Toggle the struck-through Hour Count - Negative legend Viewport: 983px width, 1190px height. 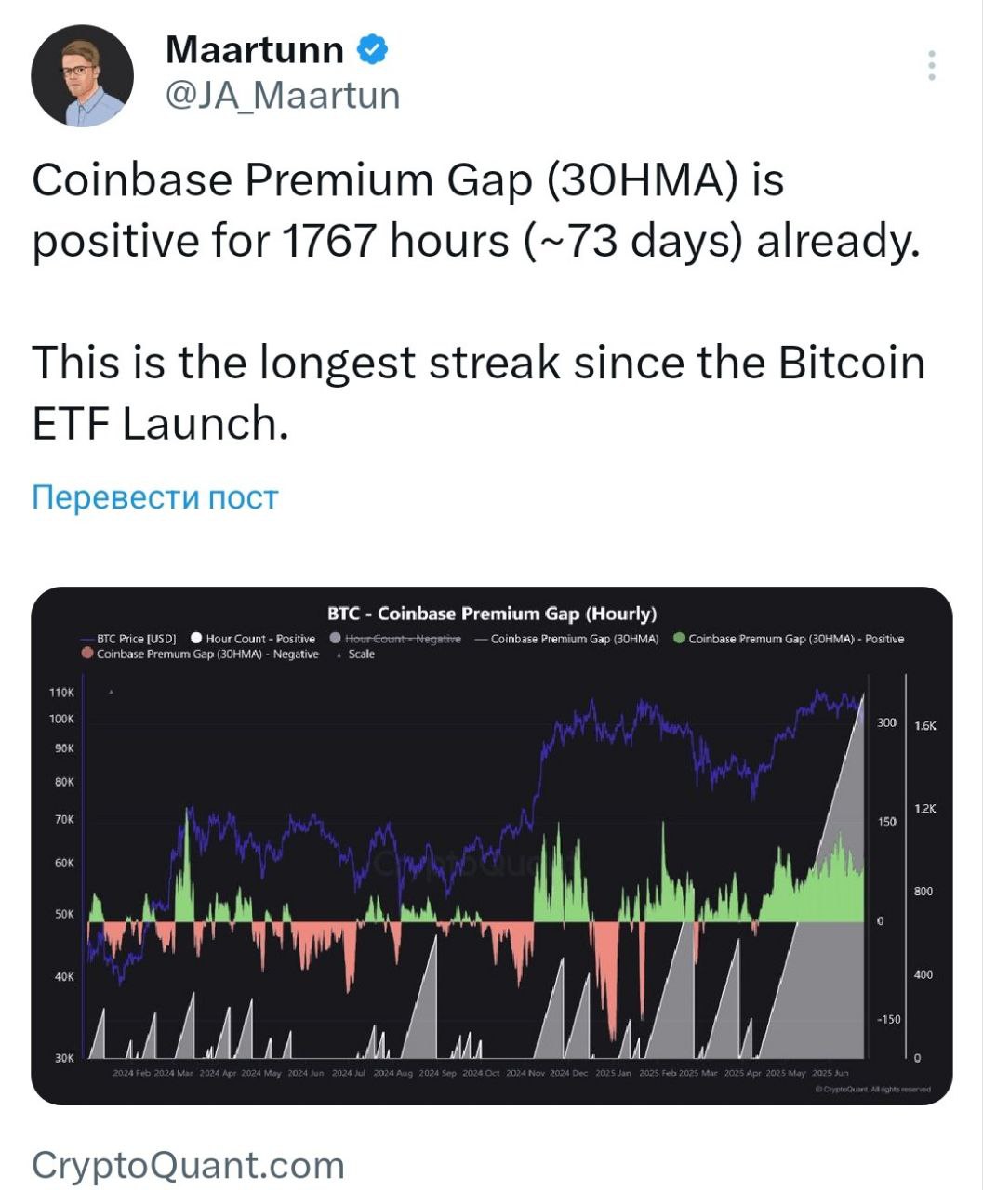396,639
